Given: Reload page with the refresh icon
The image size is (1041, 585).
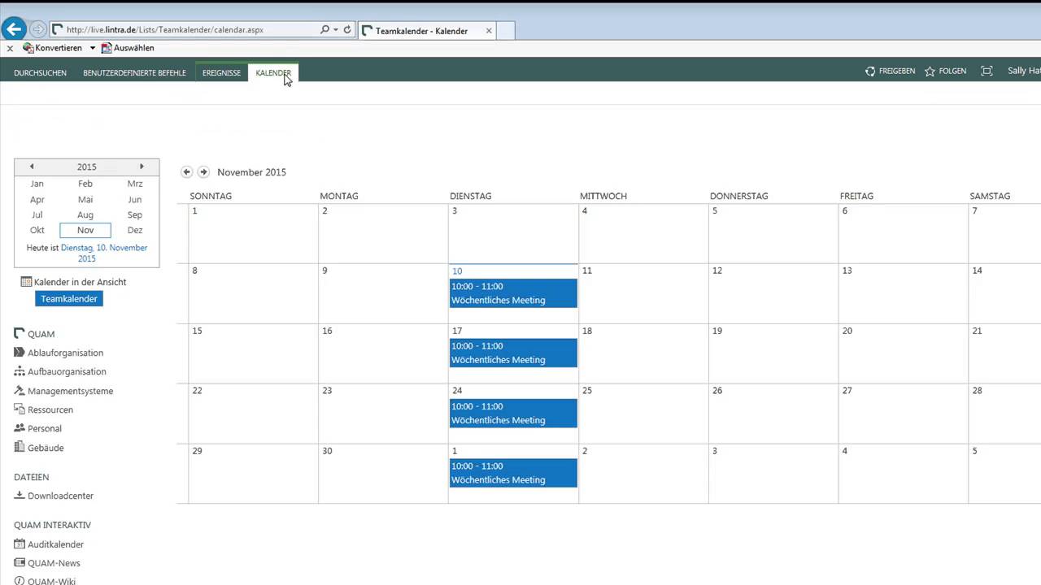Looking at the screenshot, I should [347, 30].
